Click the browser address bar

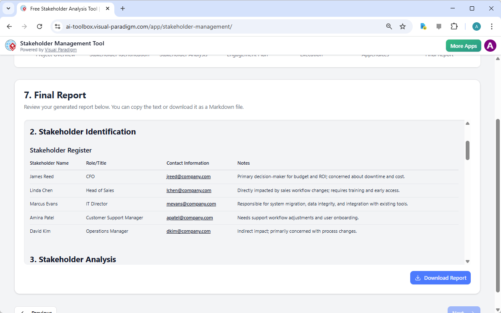210,26
